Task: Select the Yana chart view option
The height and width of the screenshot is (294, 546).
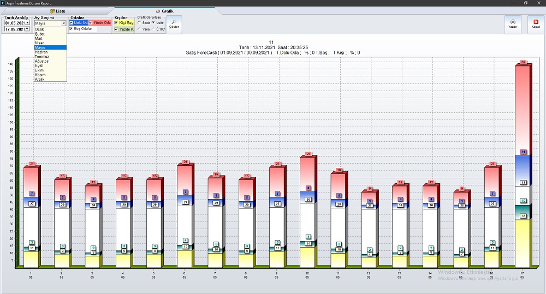Action: [139, 29]
